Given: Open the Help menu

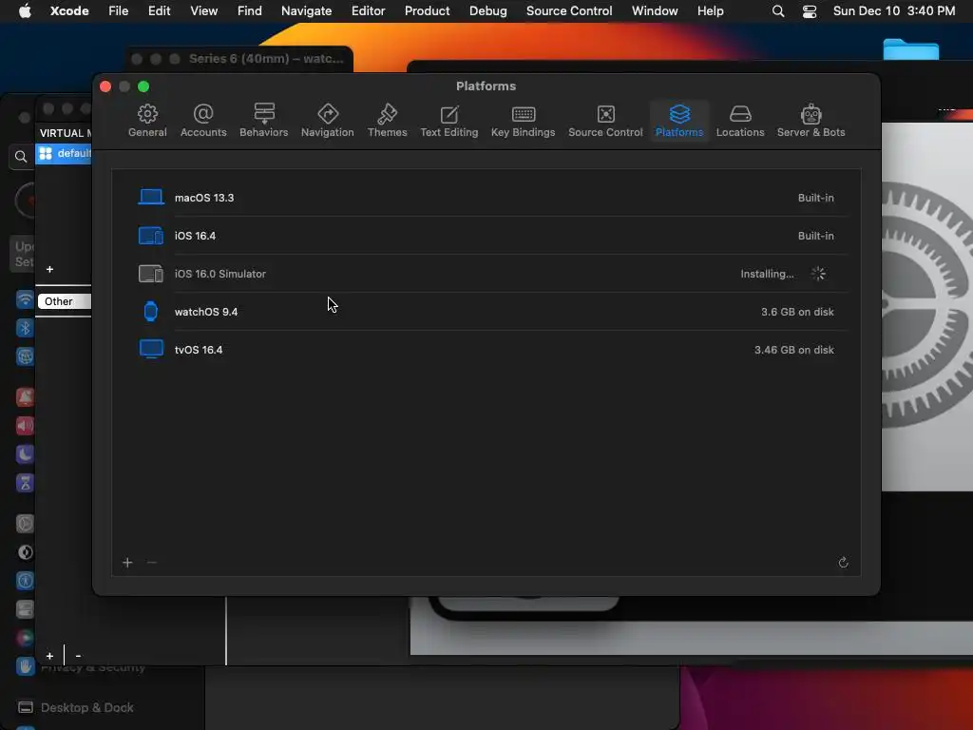Looking at the screenshot, I should [710, 11].
